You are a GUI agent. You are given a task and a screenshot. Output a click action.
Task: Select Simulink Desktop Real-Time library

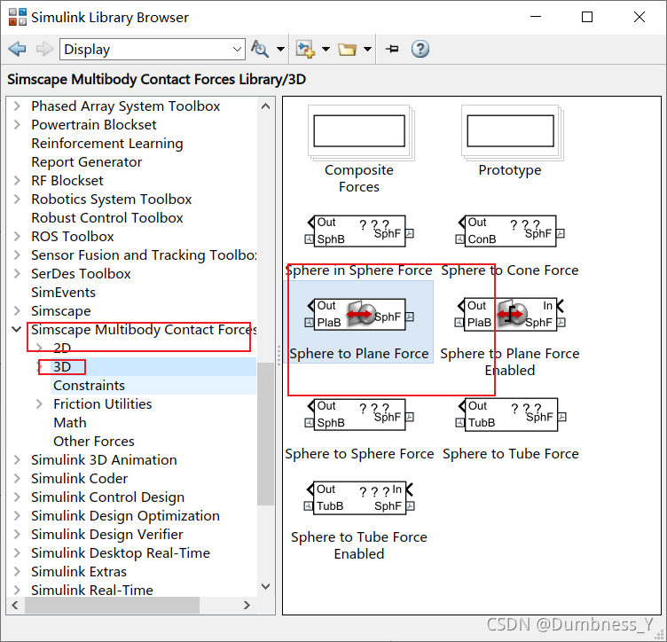tap(121, 553)
